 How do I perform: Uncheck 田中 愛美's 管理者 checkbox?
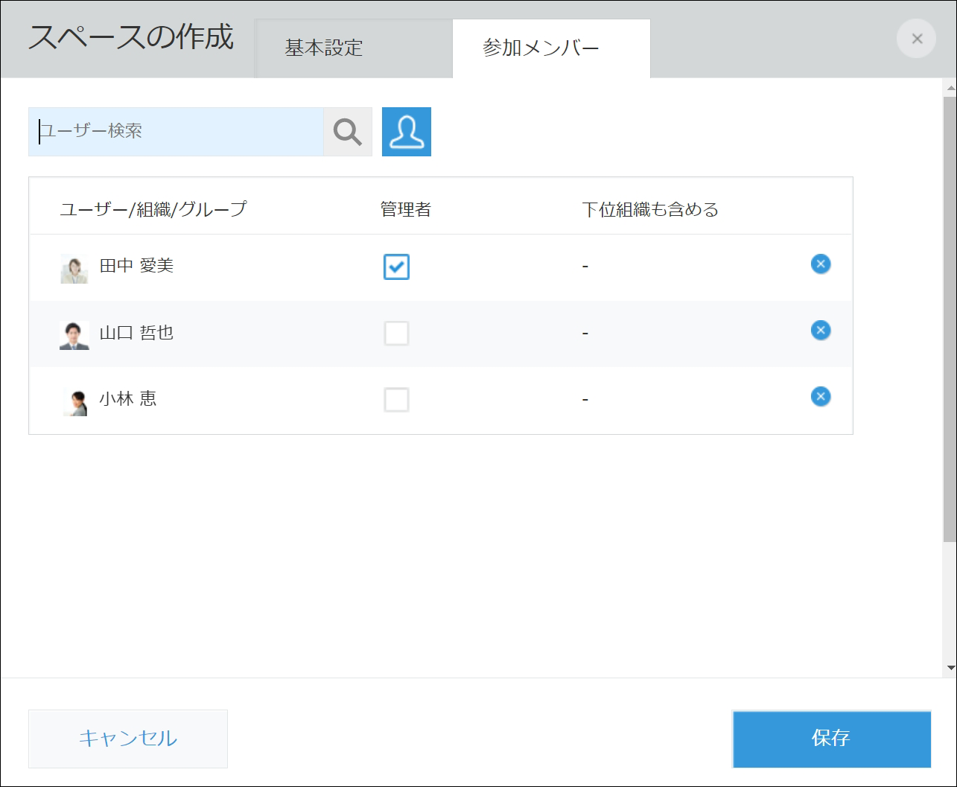pos(398,267)
